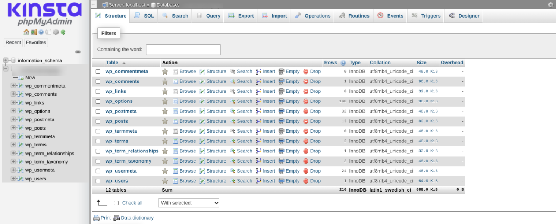This screenshot has width=556, height=224.
Task: Open the phpMyAdmin home page icon
Action: tap(26, 32)
